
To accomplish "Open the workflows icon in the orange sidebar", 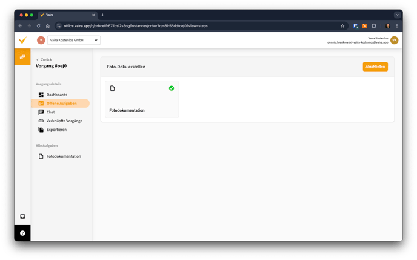I will click(x=22, y=57).
